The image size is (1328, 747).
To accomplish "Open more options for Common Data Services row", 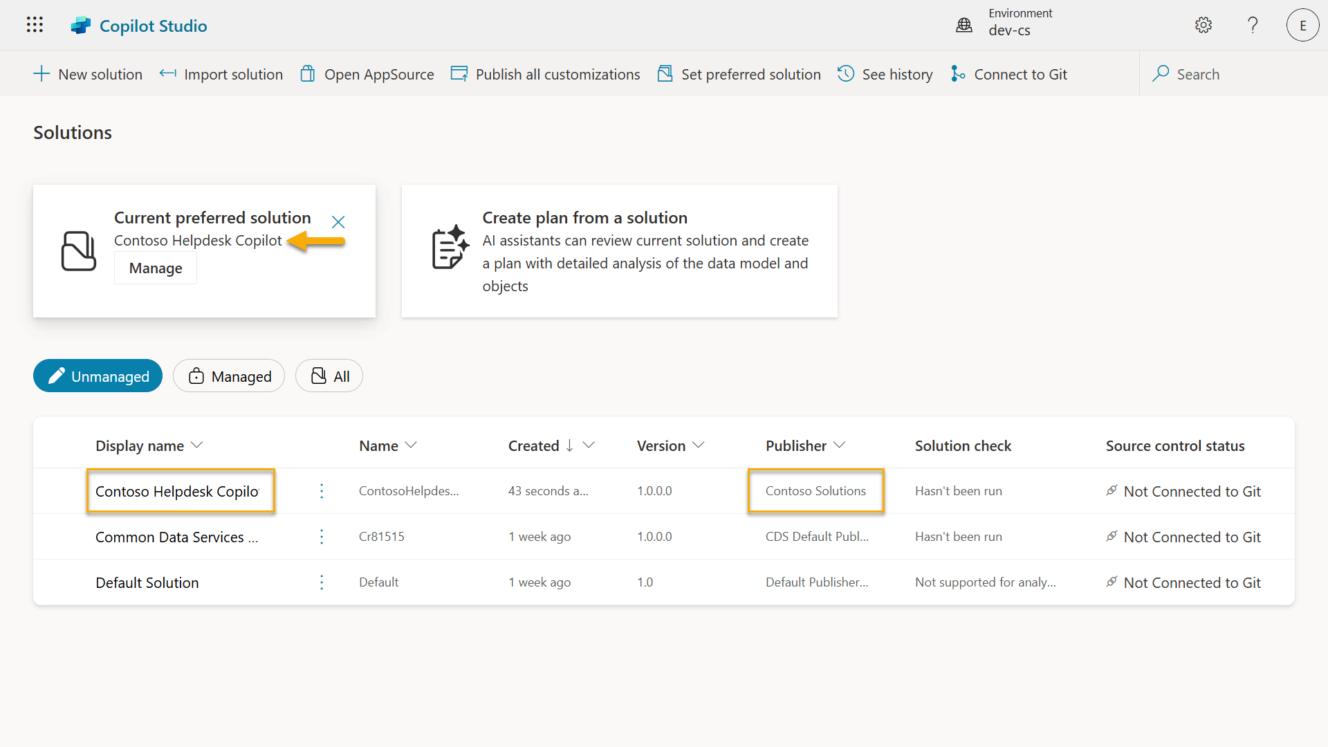I will click(322, 537).
